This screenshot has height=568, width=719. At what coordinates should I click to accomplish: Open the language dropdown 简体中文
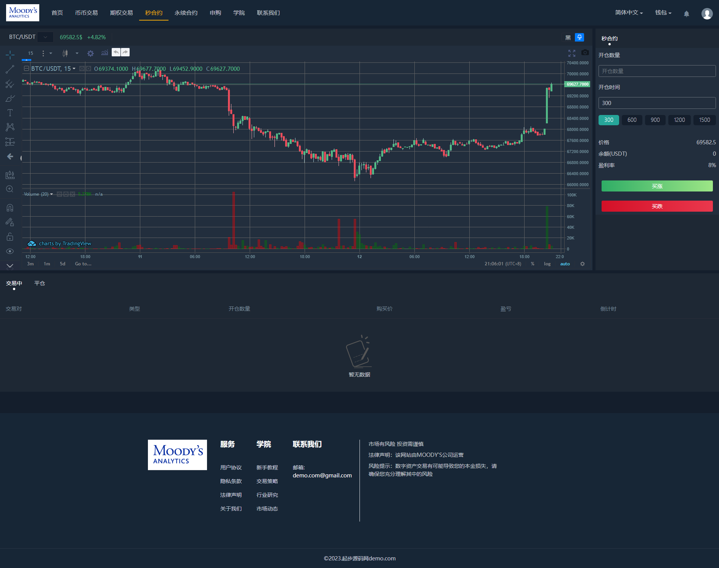(x=629, y=13)
